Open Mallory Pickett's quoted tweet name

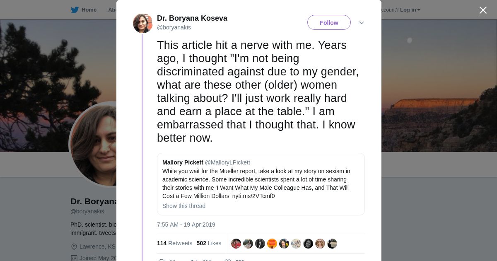click(183, 162)
